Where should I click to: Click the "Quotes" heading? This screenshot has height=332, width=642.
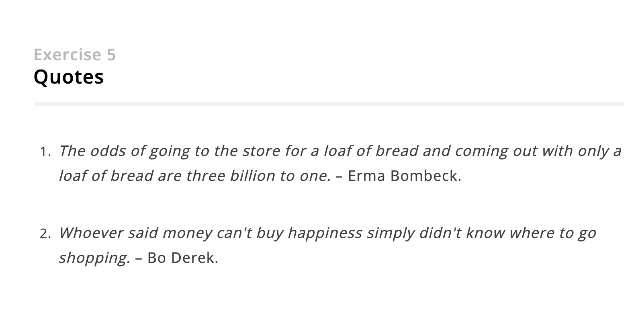click(69, 77)
